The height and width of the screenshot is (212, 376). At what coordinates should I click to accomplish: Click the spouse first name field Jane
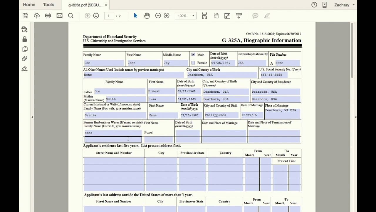(164, 115)
